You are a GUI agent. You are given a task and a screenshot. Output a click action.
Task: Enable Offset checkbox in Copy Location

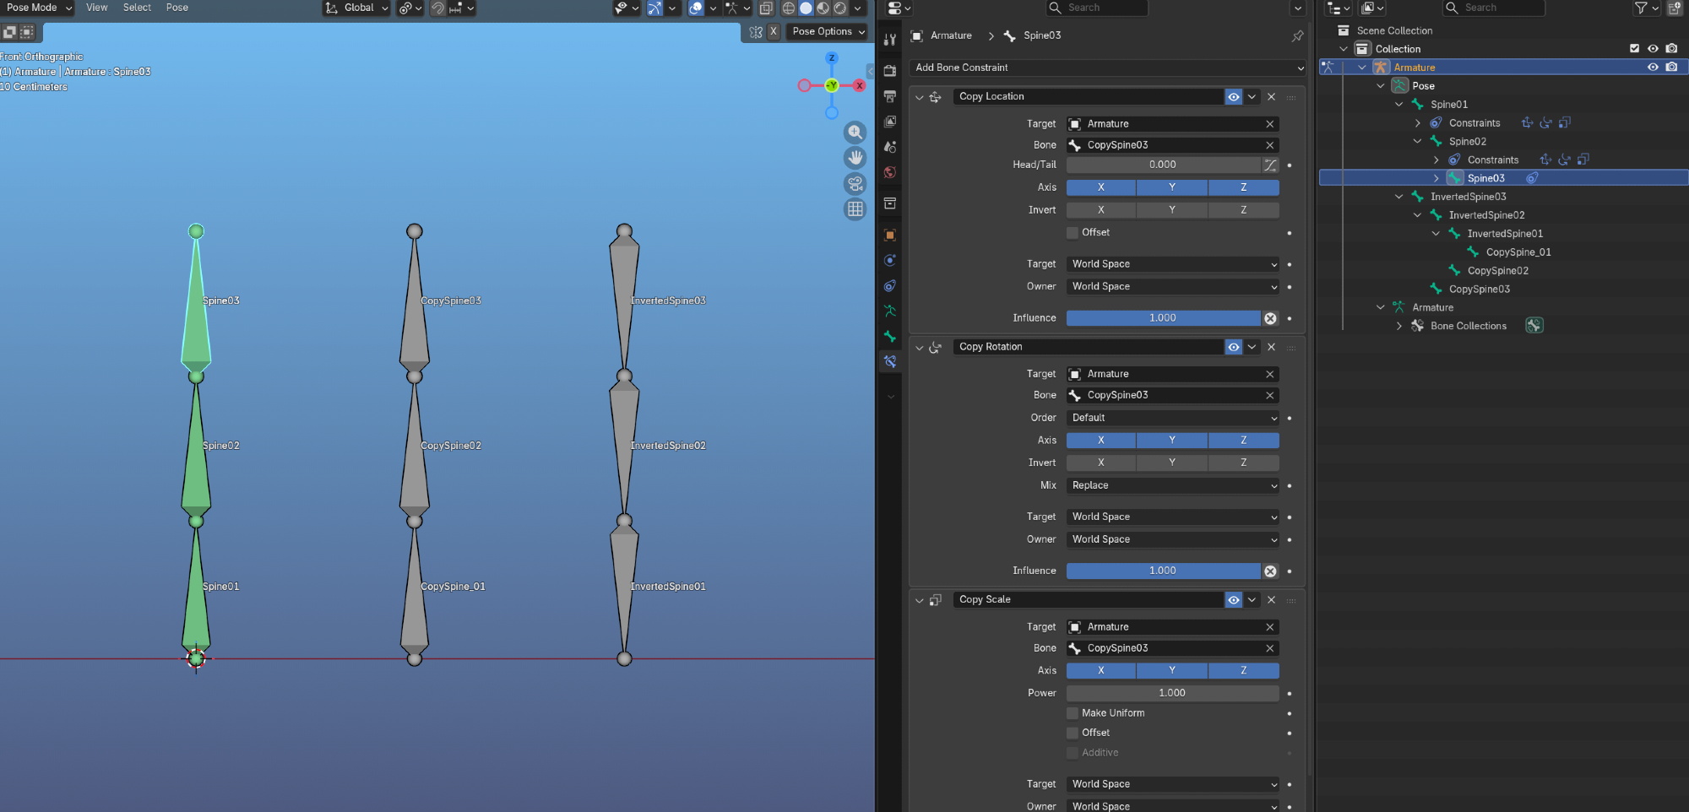click(x=1073, y=233)
